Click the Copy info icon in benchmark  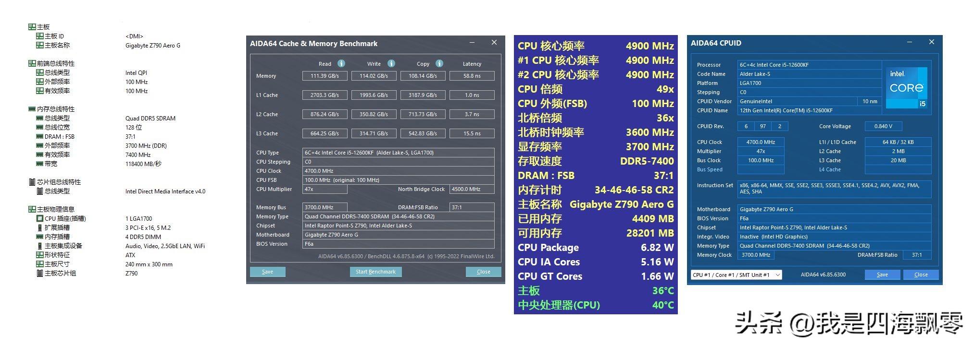(x=439, y=63)
